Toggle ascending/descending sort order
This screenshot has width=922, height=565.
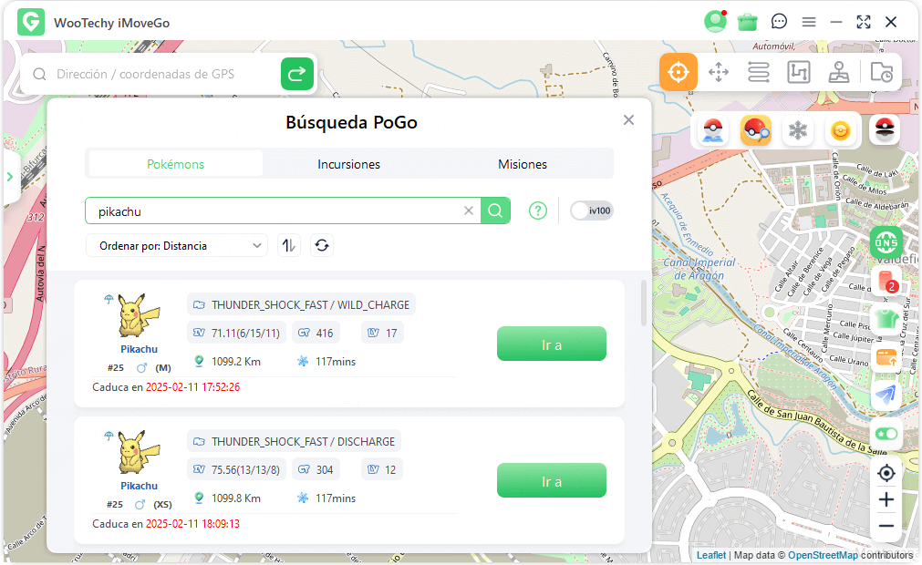(289, 245)
